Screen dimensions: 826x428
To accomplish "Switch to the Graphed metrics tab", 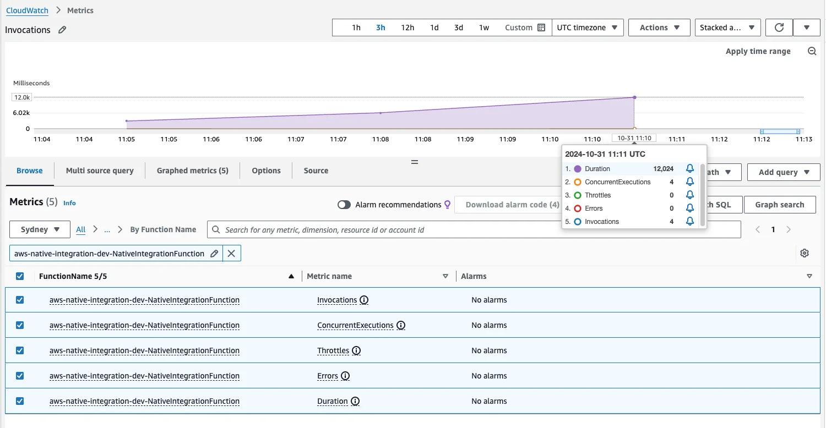I will (x=192, y=171).
